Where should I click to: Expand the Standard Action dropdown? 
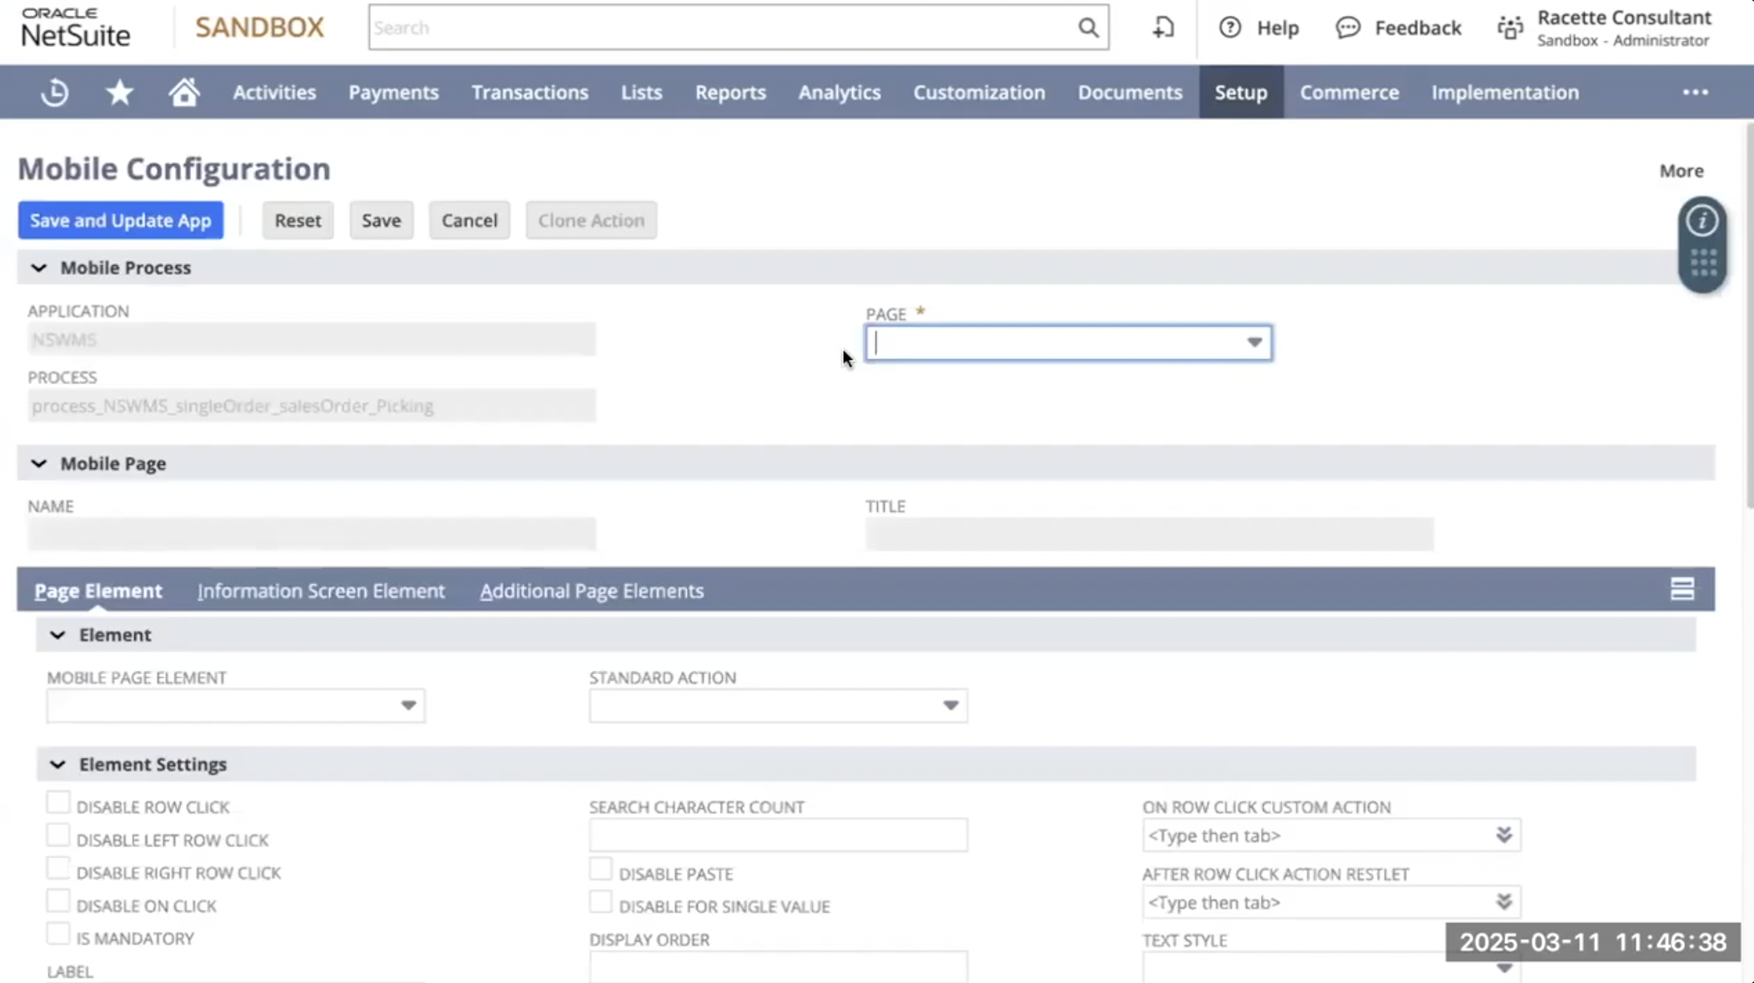(950, 706)
